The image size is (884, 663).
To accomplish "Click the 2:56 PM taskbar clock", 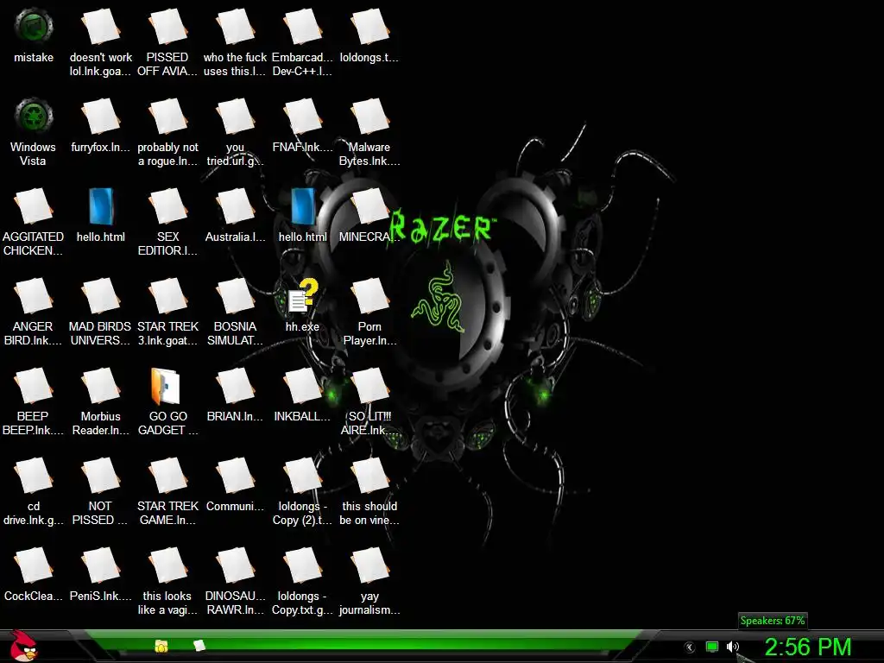I will (808, 647).
